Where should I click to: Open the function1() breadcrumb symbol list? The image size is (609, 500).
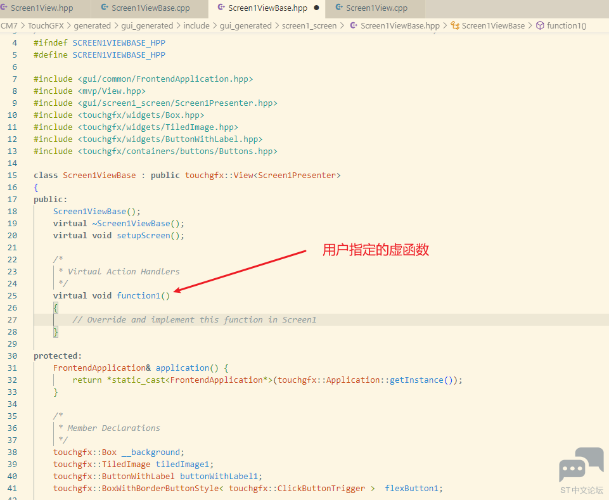pyautogui.click(x=567, y=26)
